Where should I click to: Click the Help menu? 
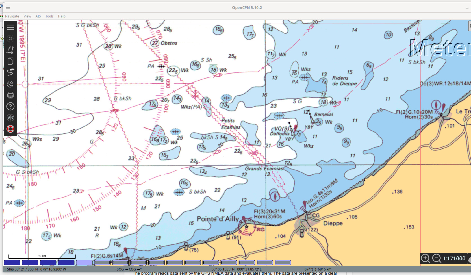point(62,16)
